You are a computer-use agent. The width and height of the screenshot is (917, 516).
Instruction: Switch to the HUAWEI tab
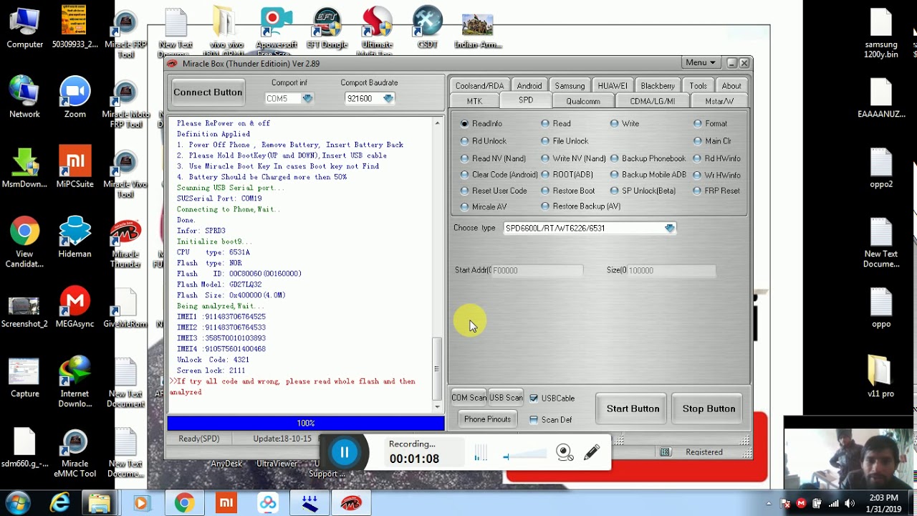[x=612, y=86]
